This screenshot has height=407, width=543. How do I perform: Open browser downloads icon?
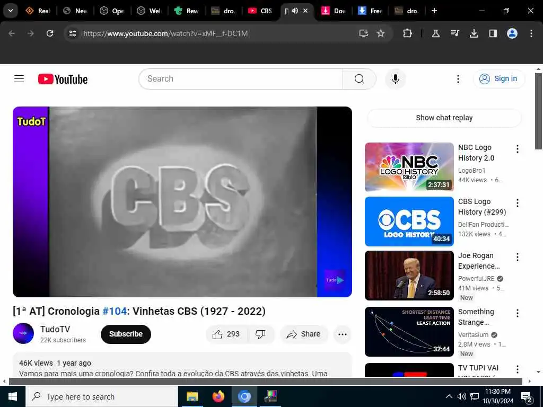474,33
